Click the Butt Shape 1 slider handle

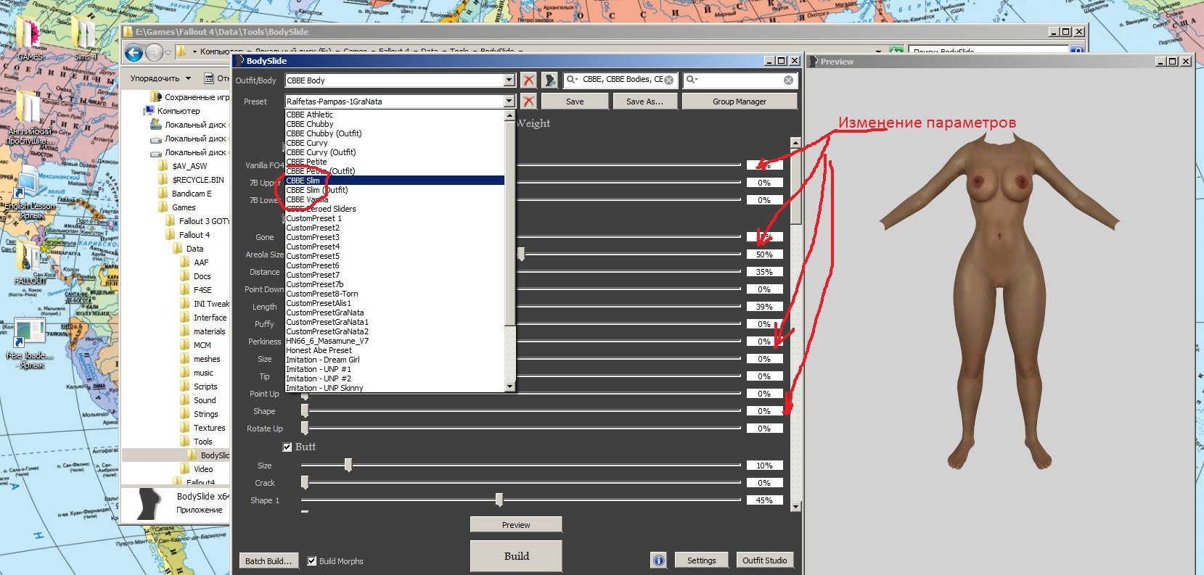(x=499, y=500)
